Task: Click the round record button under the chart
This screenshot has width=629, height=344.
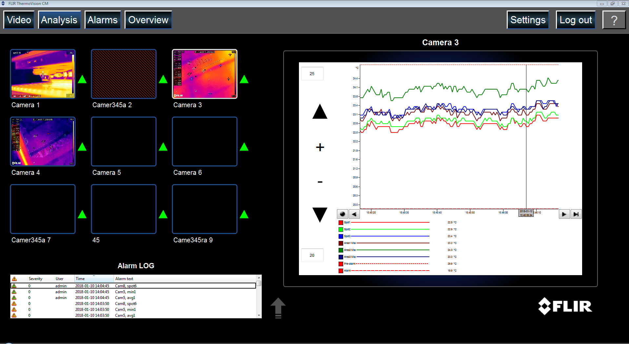Action: click(x=343, y=214)
